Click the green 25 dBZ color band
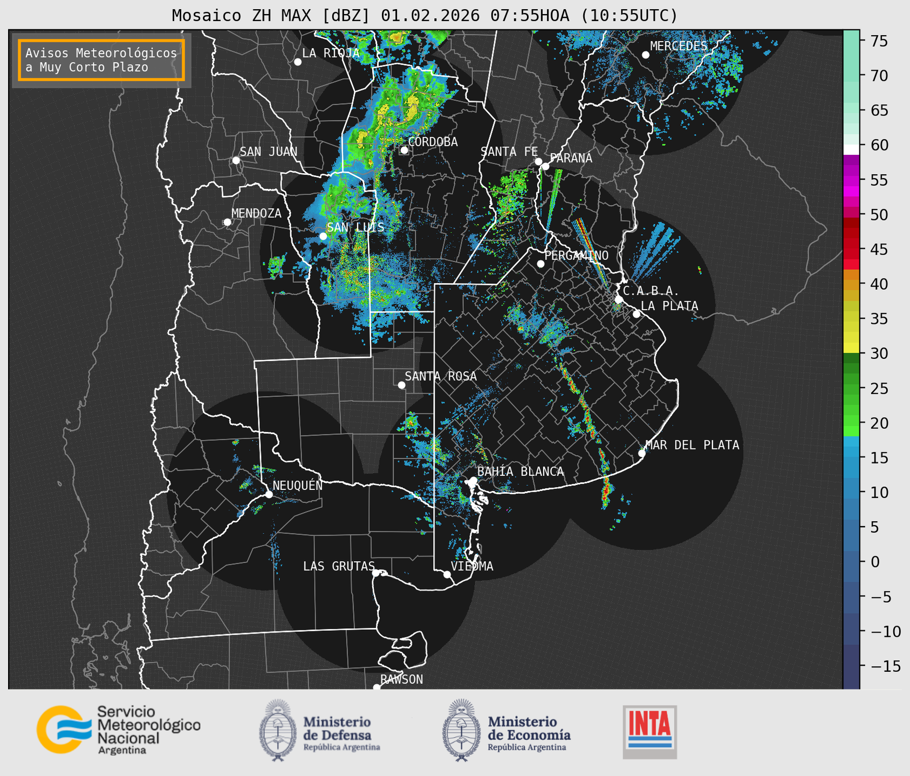This screenshot has width=910, height=776. coord(851,389)
